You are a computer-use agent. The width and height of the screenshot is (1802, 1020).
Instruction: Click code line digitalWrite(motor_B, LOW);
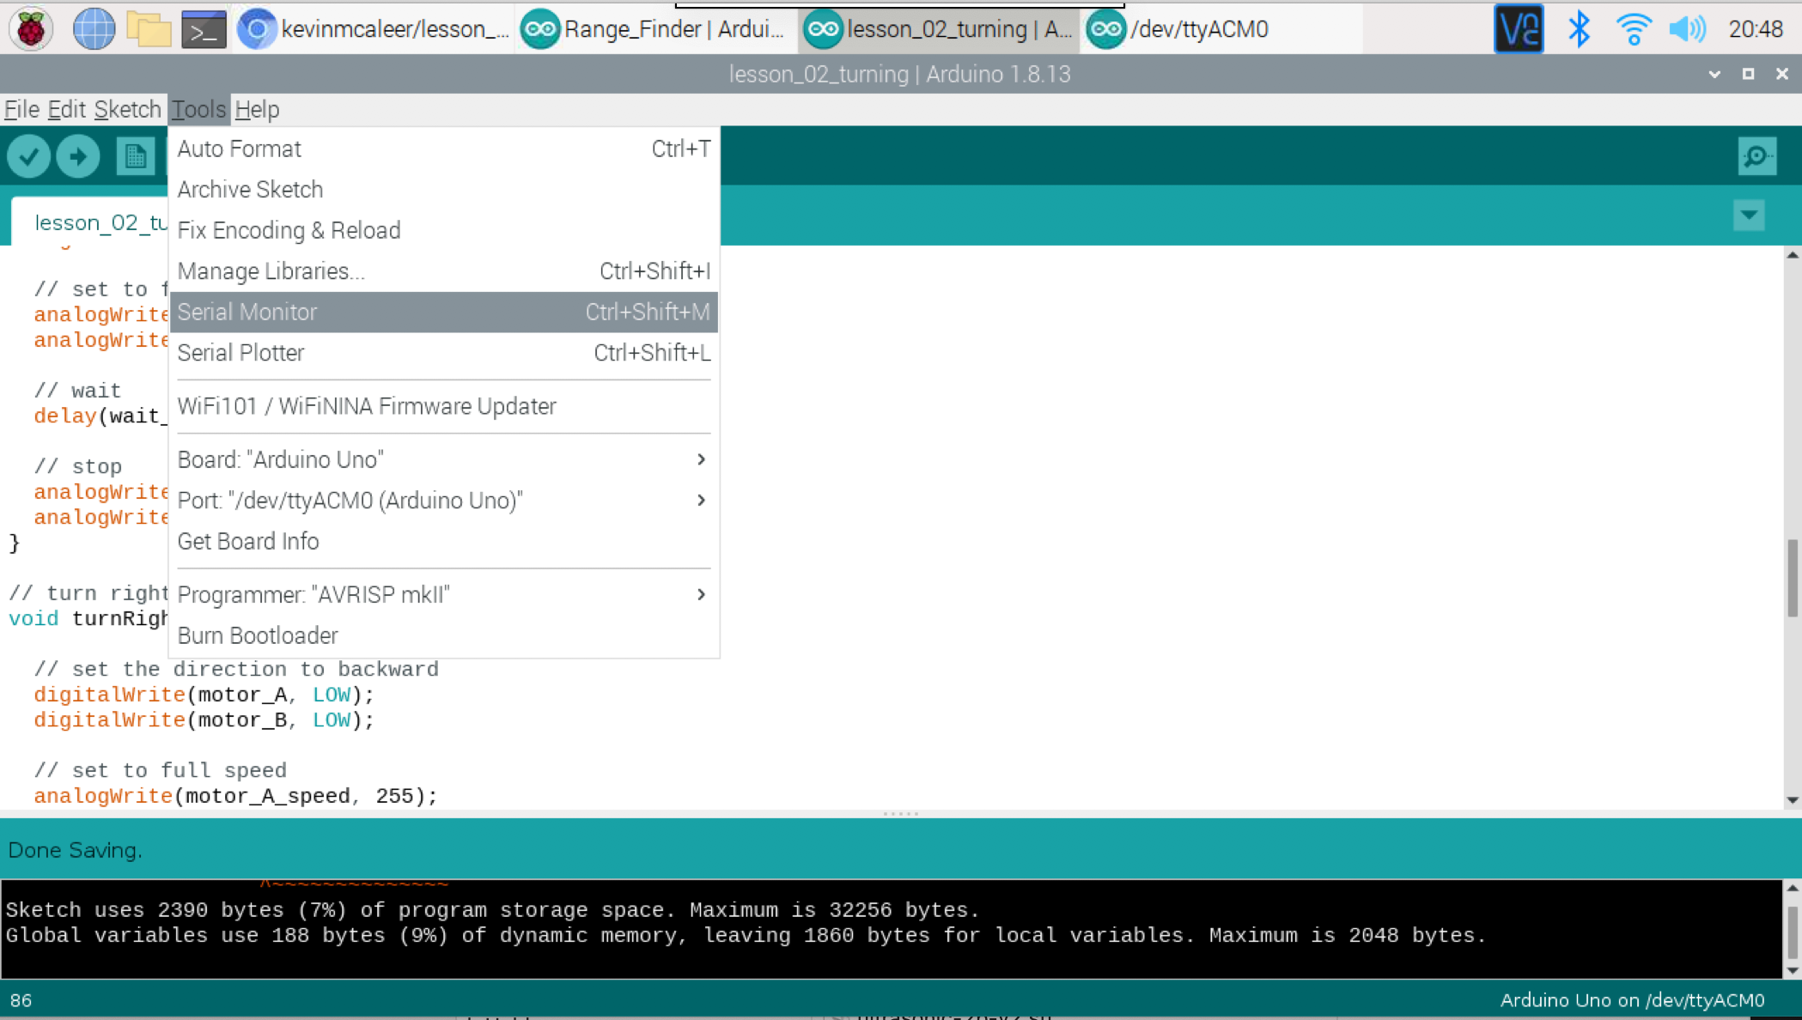204,719
